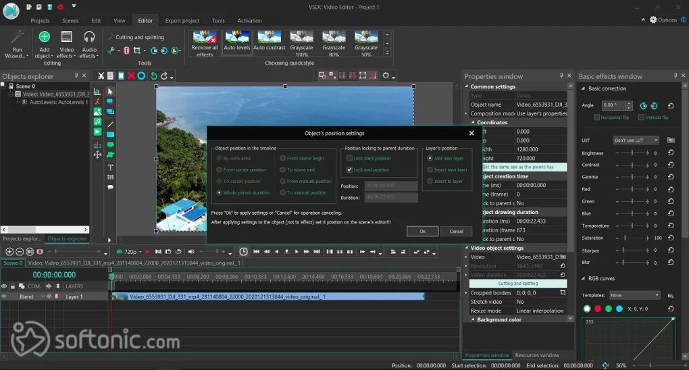Select the Move crosshair tool
Viewport: 689px width, 370px height.
(97, 155)
